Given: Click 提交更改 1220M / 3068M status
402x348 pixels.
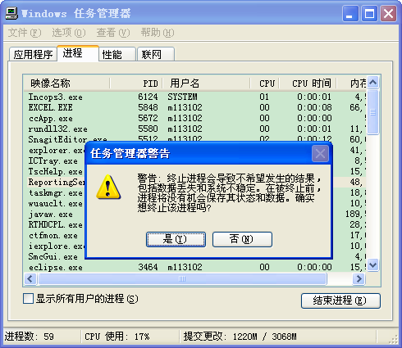Looking at the screenshot, I should [x=240, y=337].
